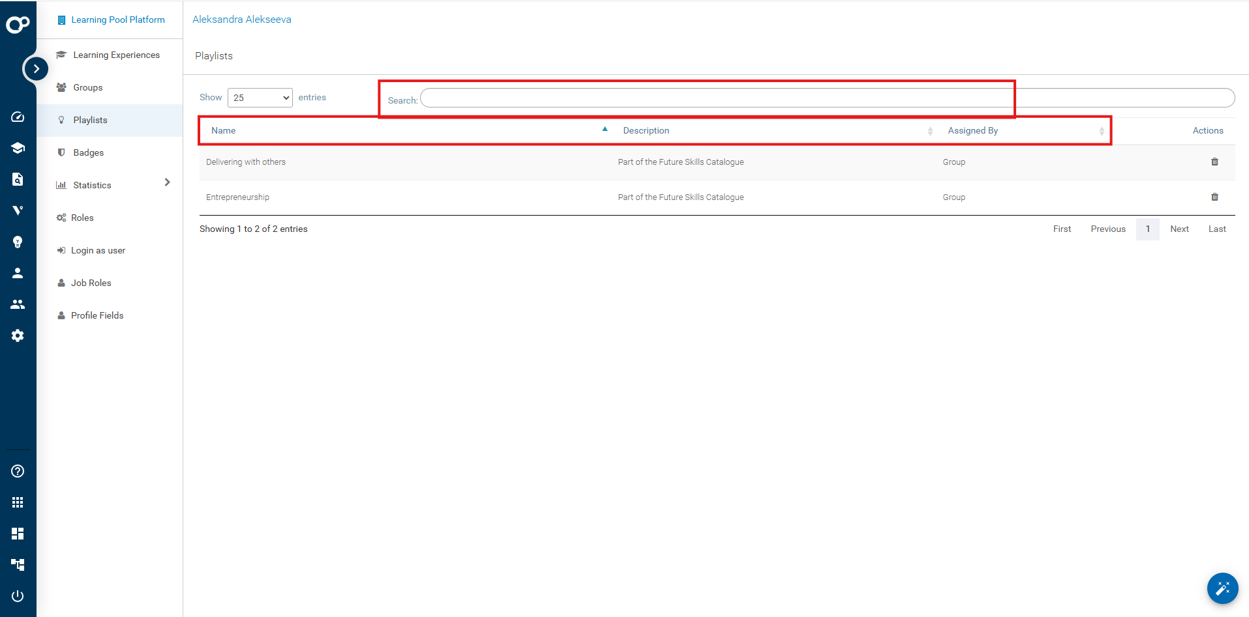Click the dashboard gauge icon in left rail

(x=18, y=117)
